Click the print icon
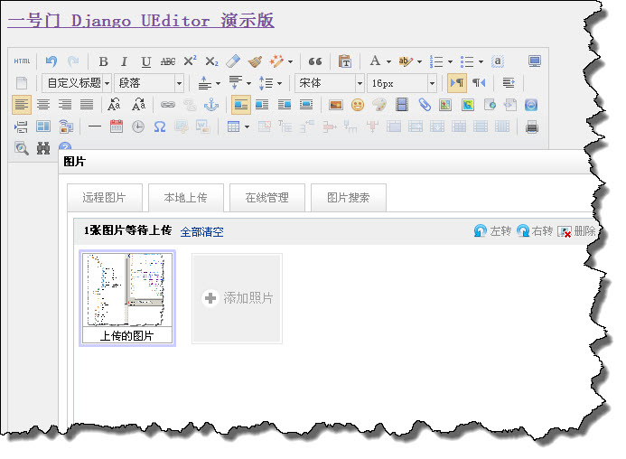The image size is (626, 459). 532,126
